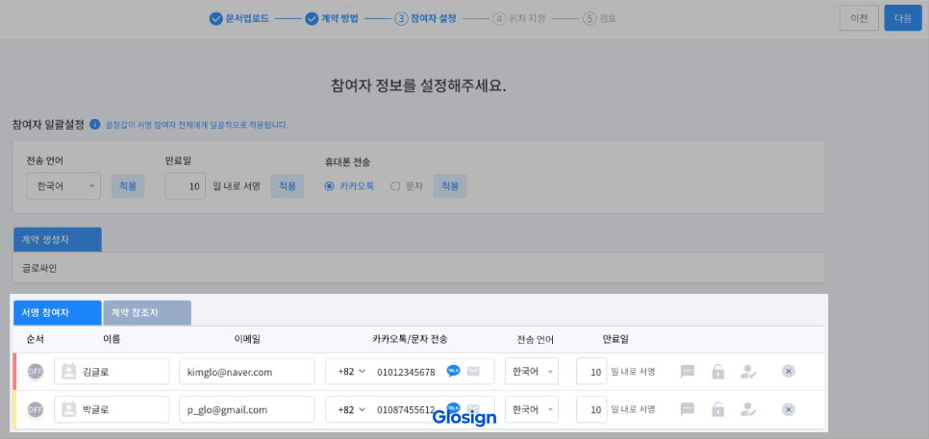Open 한국어 language dropdown in 김글로 row
929x439 pixels.
[532, 372]
